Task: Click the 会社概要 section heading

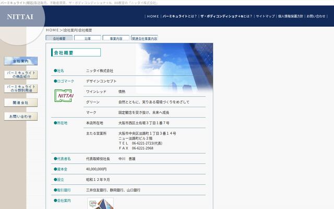Action: tap(76, 52)
